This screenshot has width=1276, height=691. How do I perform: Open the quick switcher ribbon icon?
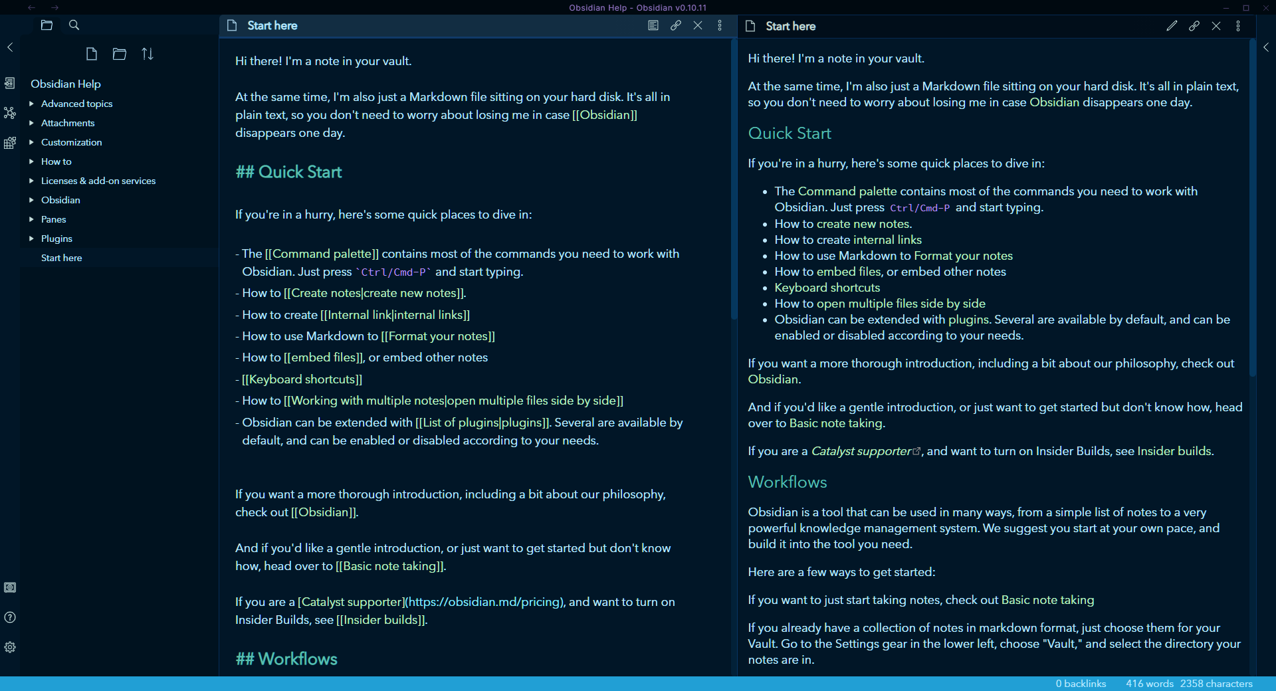pos(10,83)
